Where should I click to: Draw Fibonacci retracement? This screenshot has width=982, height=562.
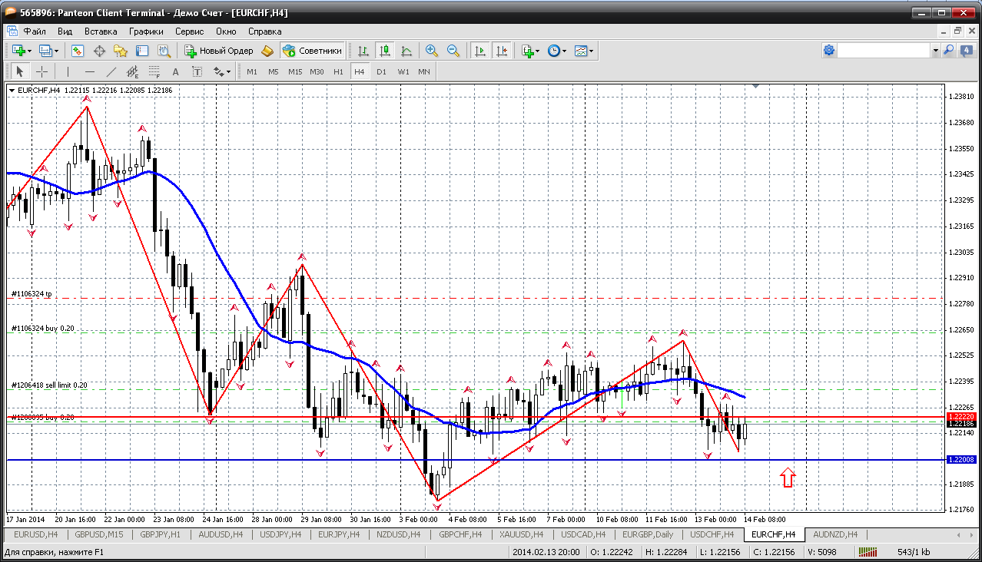pos(154,71)
